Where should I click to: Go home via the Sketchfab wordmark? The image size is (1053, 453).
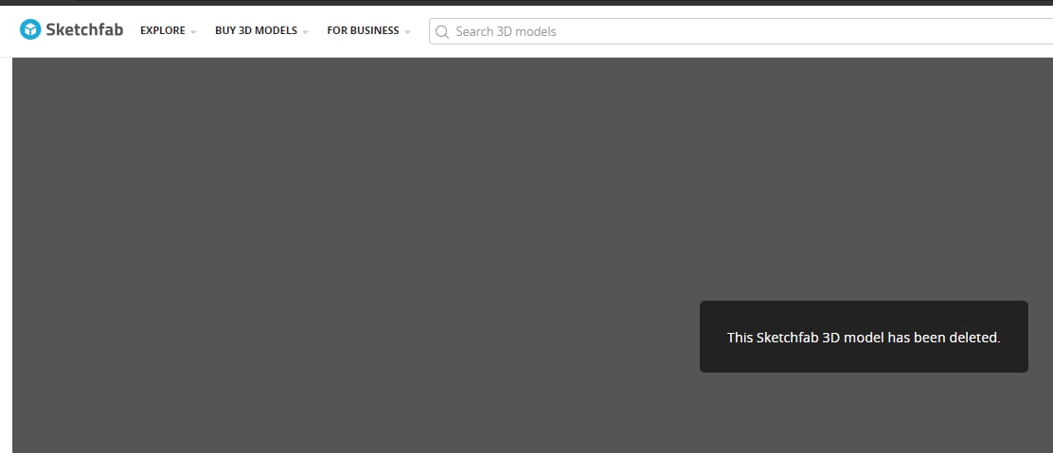point(84,29)
